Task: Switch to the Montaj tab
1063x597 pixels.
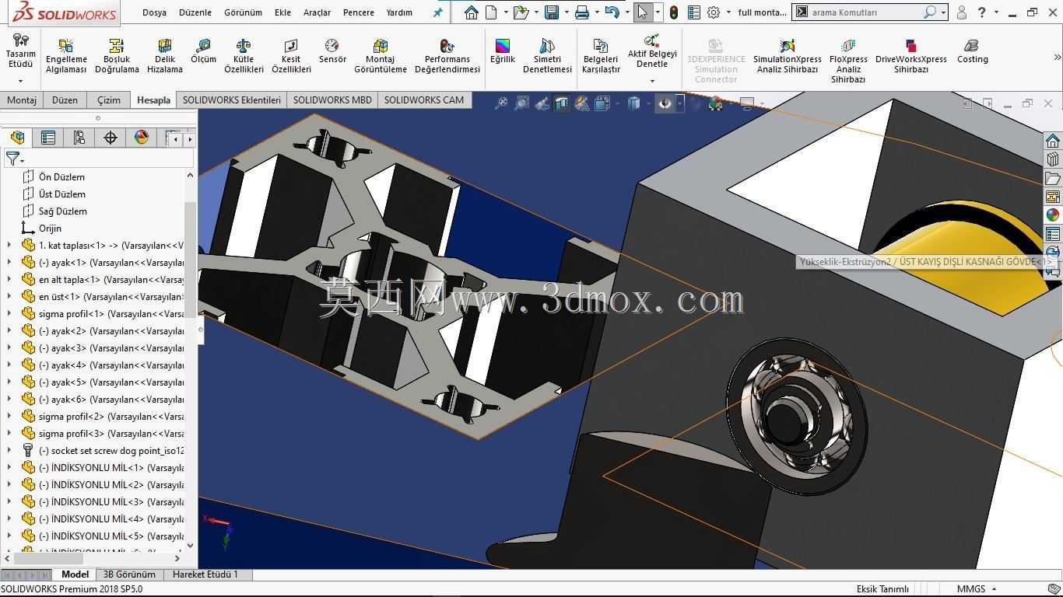Action: coord(21,99)
